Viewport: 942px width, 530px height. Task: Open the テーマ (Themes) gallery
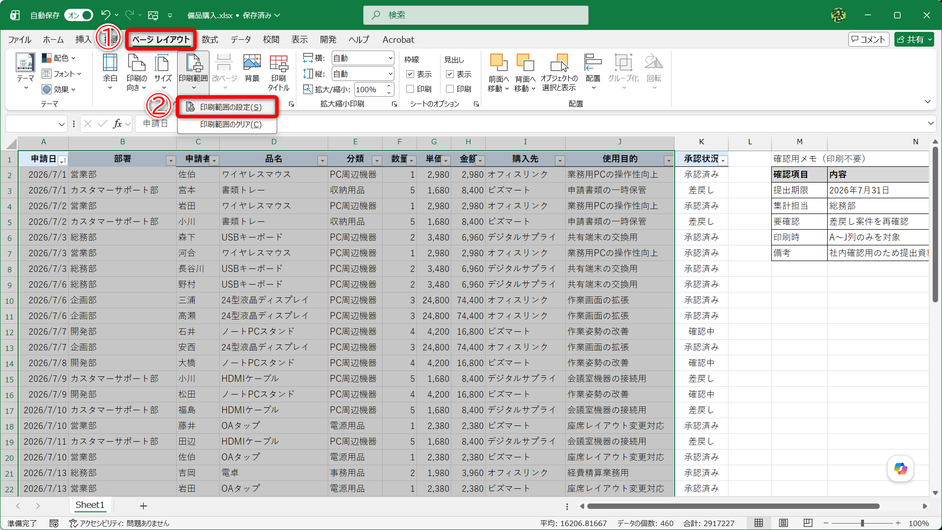[x=25, y=72]
